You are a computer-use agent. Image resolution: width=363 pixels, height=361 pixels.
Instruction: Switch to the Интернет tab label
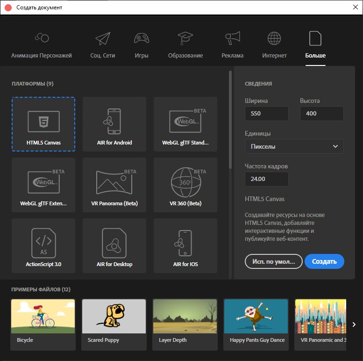pos(274,56)
